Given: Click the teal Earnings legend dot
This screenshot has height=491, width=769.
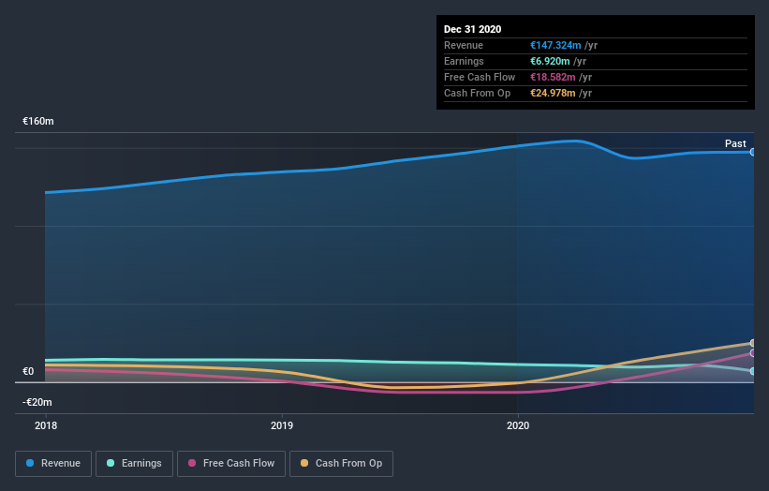Looking at the screenshot, I should coord(111,463).
